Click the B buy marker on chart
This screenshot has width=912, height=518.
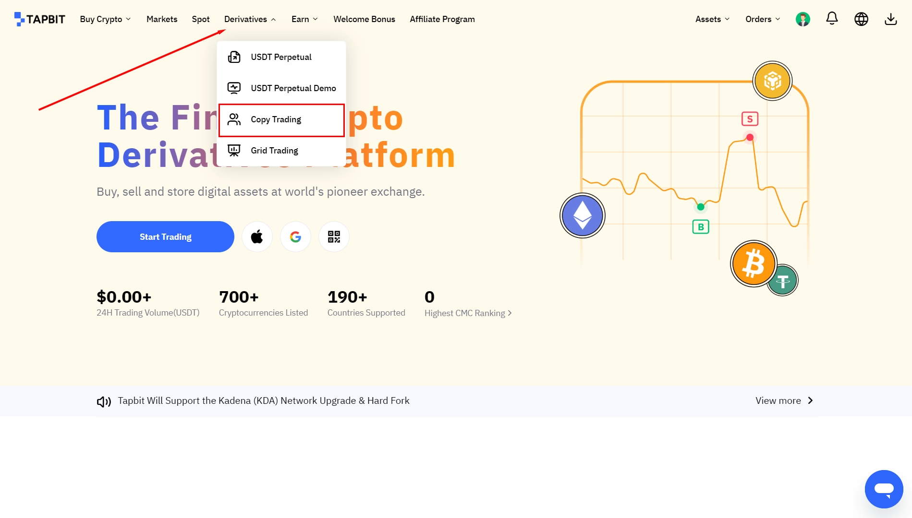pos(701,227)
